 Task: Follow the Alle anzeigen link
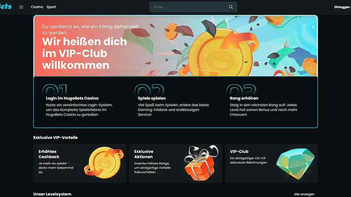coord(304,194)
